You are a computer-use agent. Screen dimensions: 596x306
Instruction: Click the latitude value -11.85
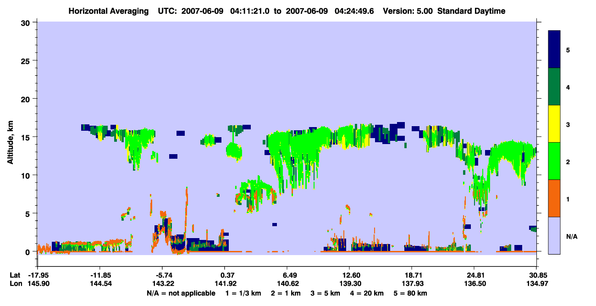[99, 275]
